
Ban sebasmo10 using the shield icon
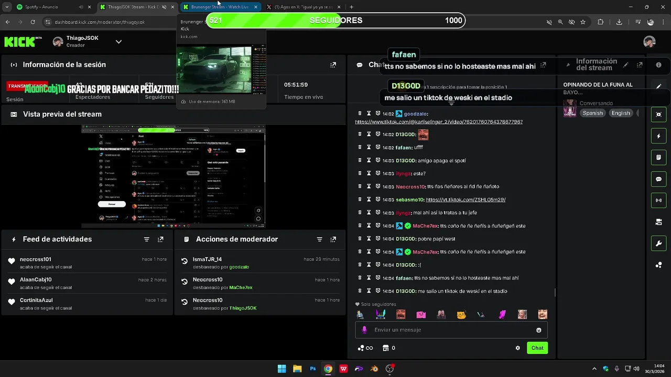378,199
